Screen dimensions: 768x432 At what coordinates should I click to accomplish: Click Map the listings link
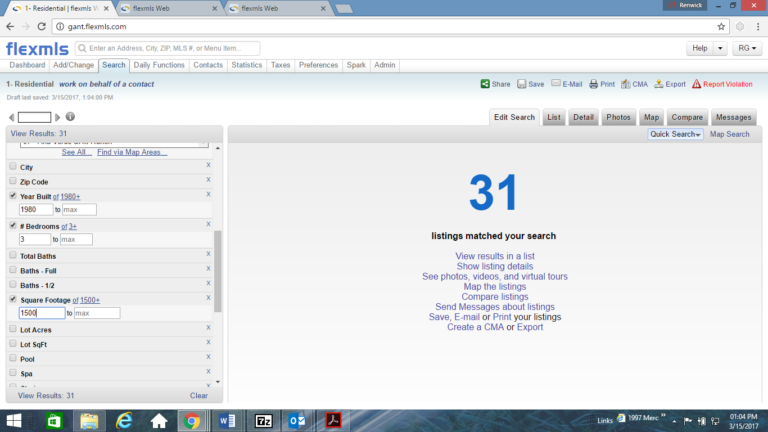tap(495, 286)
